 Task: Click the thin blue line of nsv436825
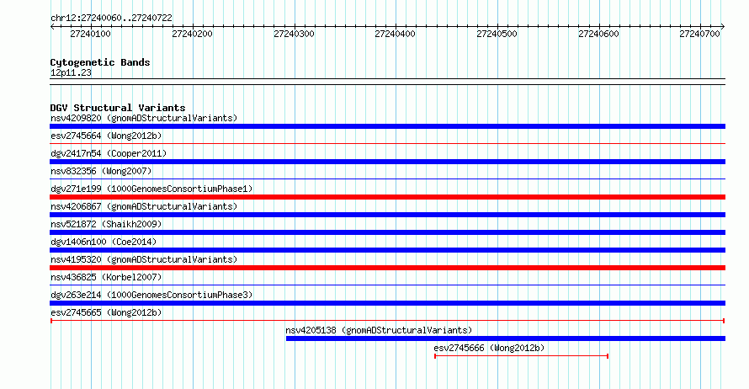pyautogui.click(x=387, y=285)
